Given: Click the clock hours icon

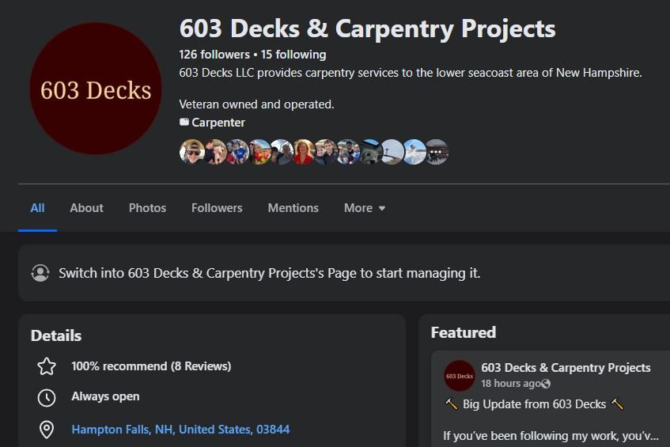Looking at the screenshot, I should pos(47,397).
